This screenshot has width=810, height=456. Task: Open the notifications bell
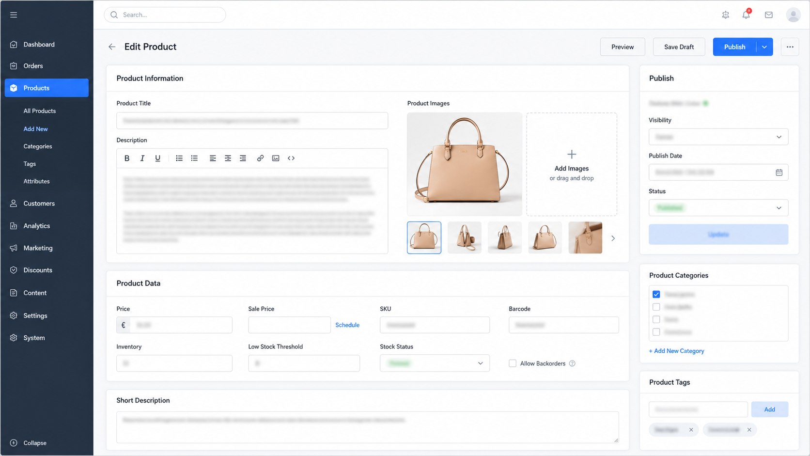coord(746,15)
